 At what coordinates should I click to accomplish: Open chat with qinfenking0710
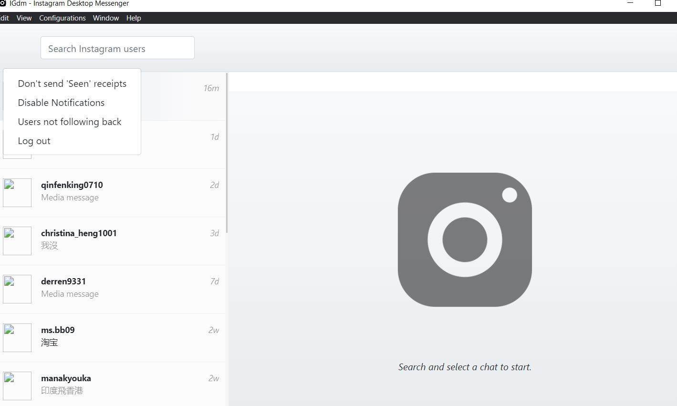click(x=113, y=193)
